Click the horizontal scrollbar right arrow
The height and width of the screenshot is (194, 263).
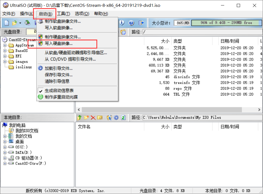(259, 110)
